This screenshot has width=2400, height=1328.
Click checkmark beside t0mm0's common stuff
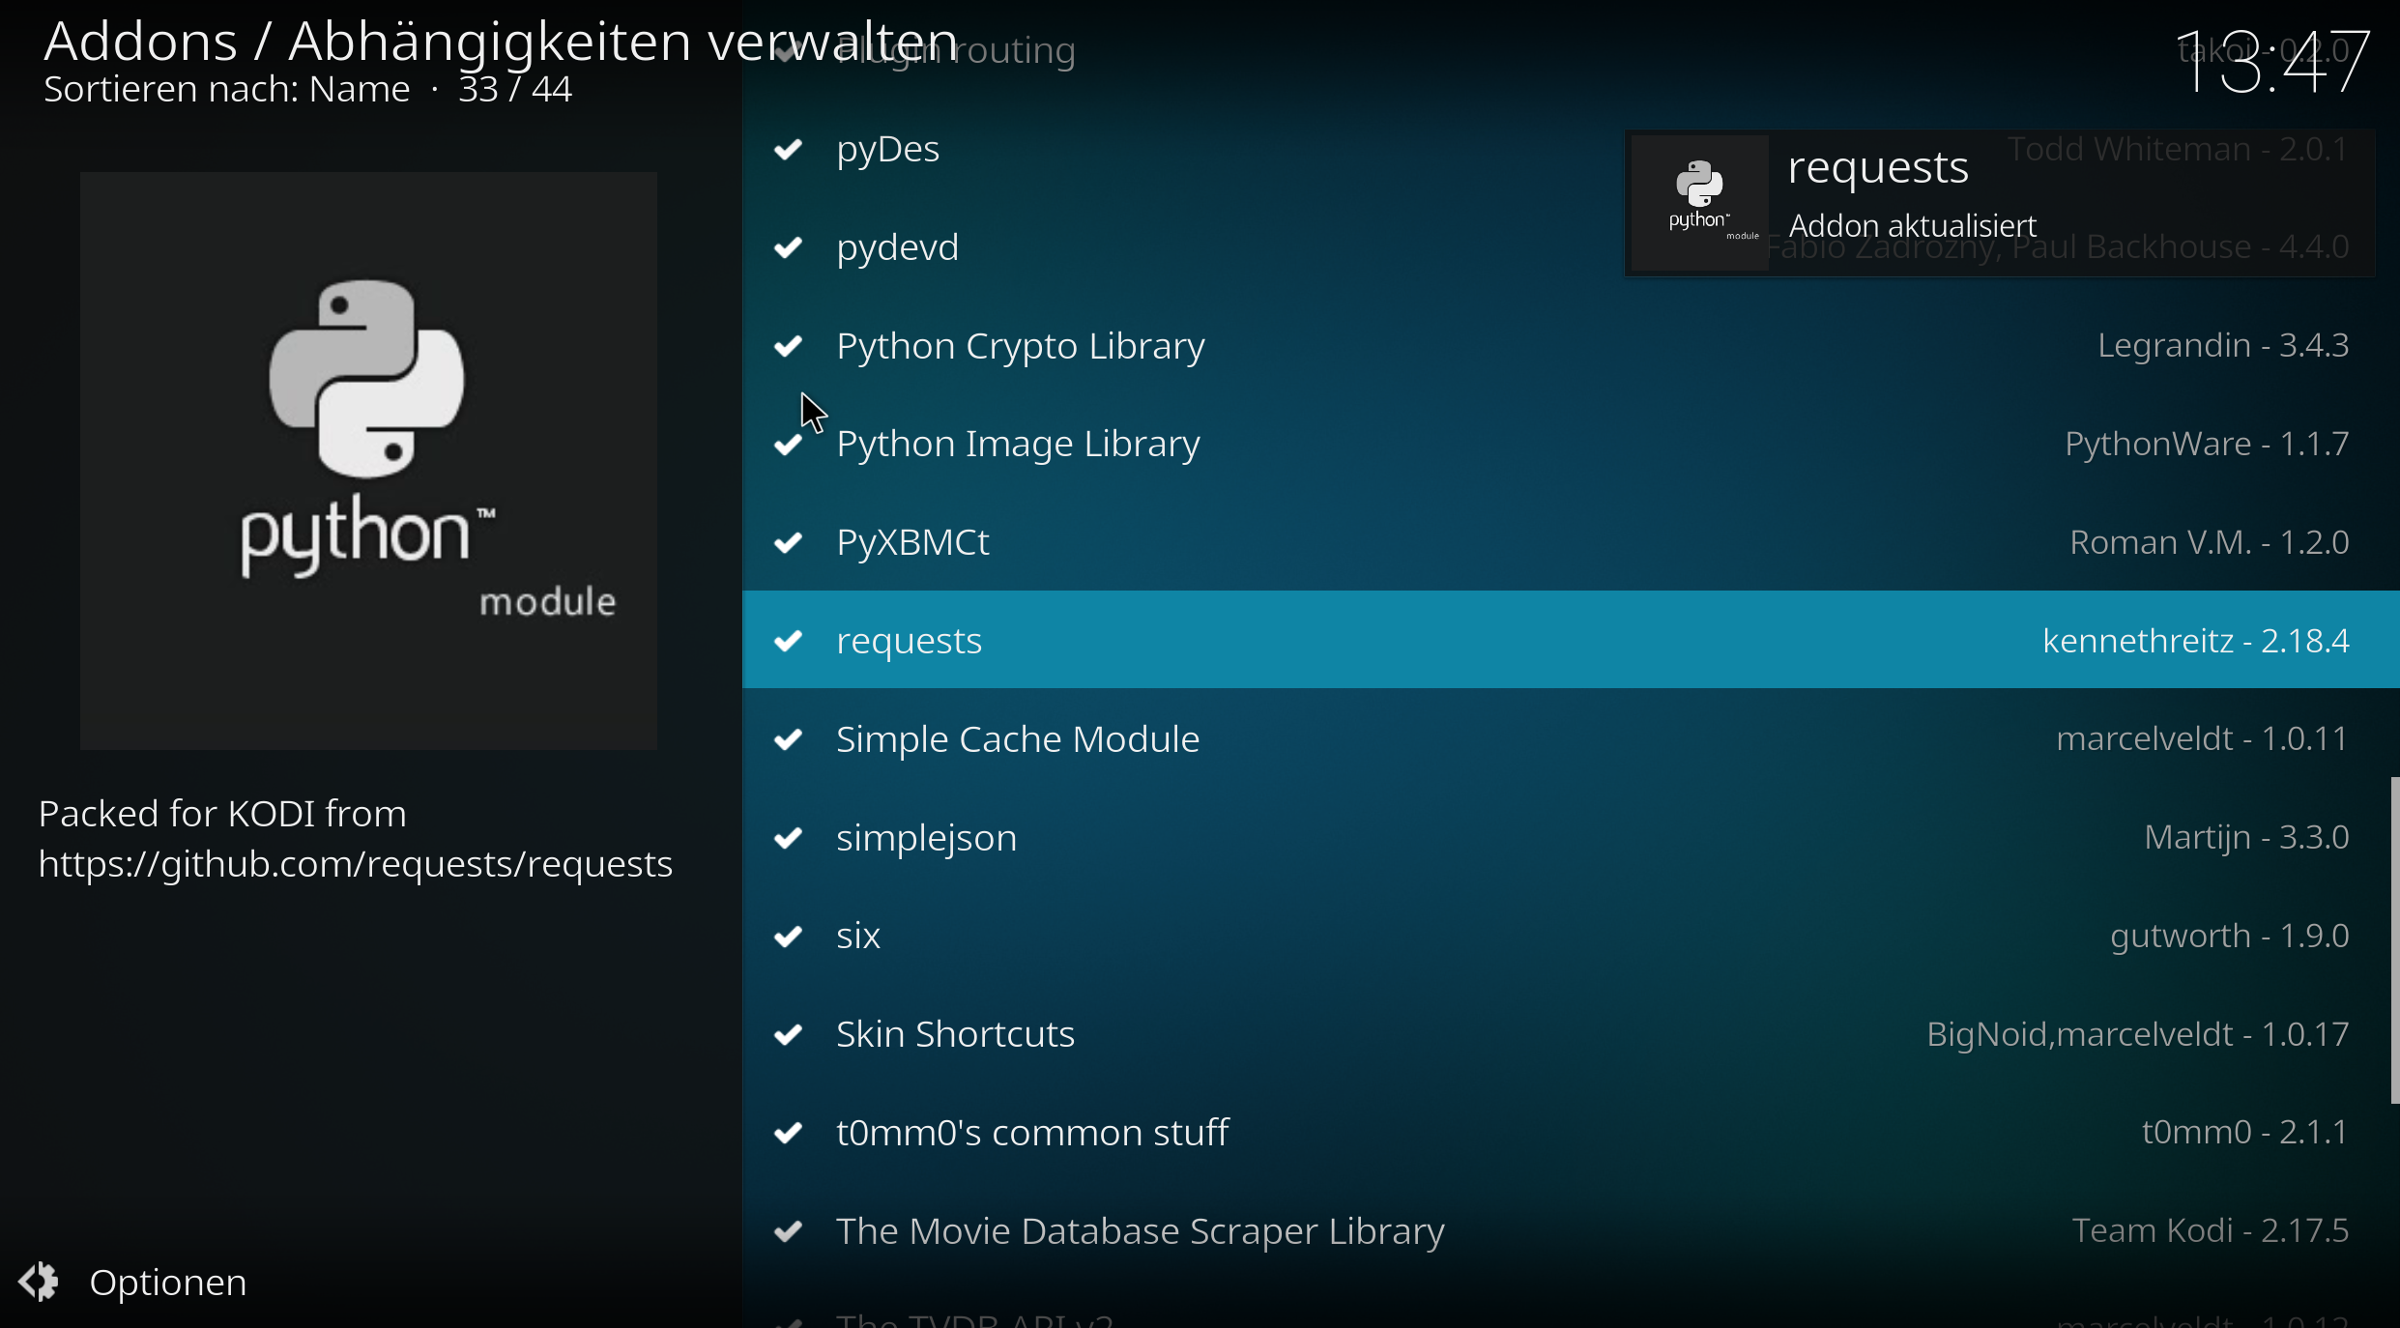pos(789,1133)
